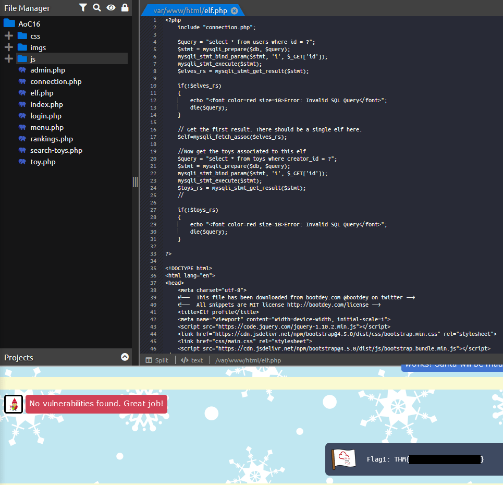Expand the css folder
The image size is (503, 485).
coord(9,35)
